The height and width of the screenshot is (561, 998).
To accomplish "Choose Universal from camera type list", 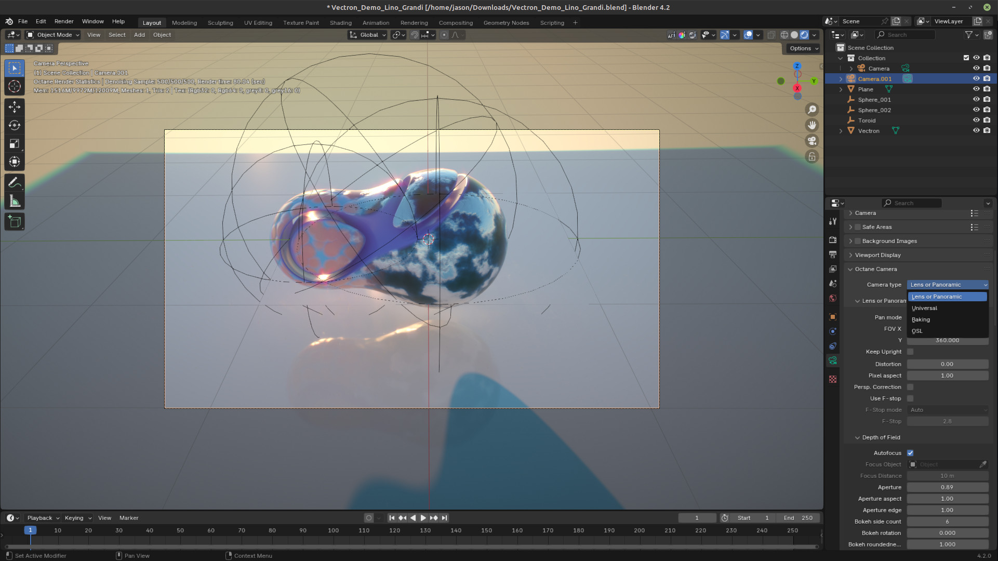I will (x=925, y=308).
